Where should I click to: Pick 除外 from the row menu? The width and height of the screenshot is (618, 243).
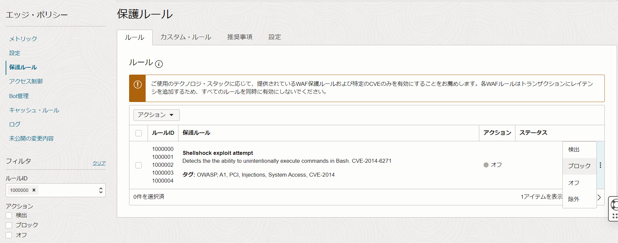pos(574,199)
